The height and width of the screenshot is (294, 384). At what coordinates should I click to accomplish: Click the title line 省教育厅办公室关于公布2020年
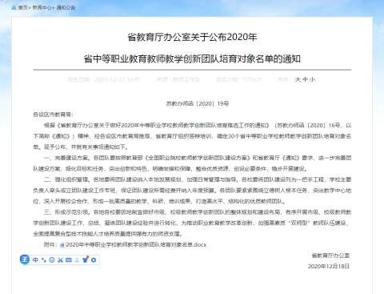192,37
